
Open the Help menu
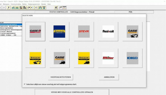[49, 4]
